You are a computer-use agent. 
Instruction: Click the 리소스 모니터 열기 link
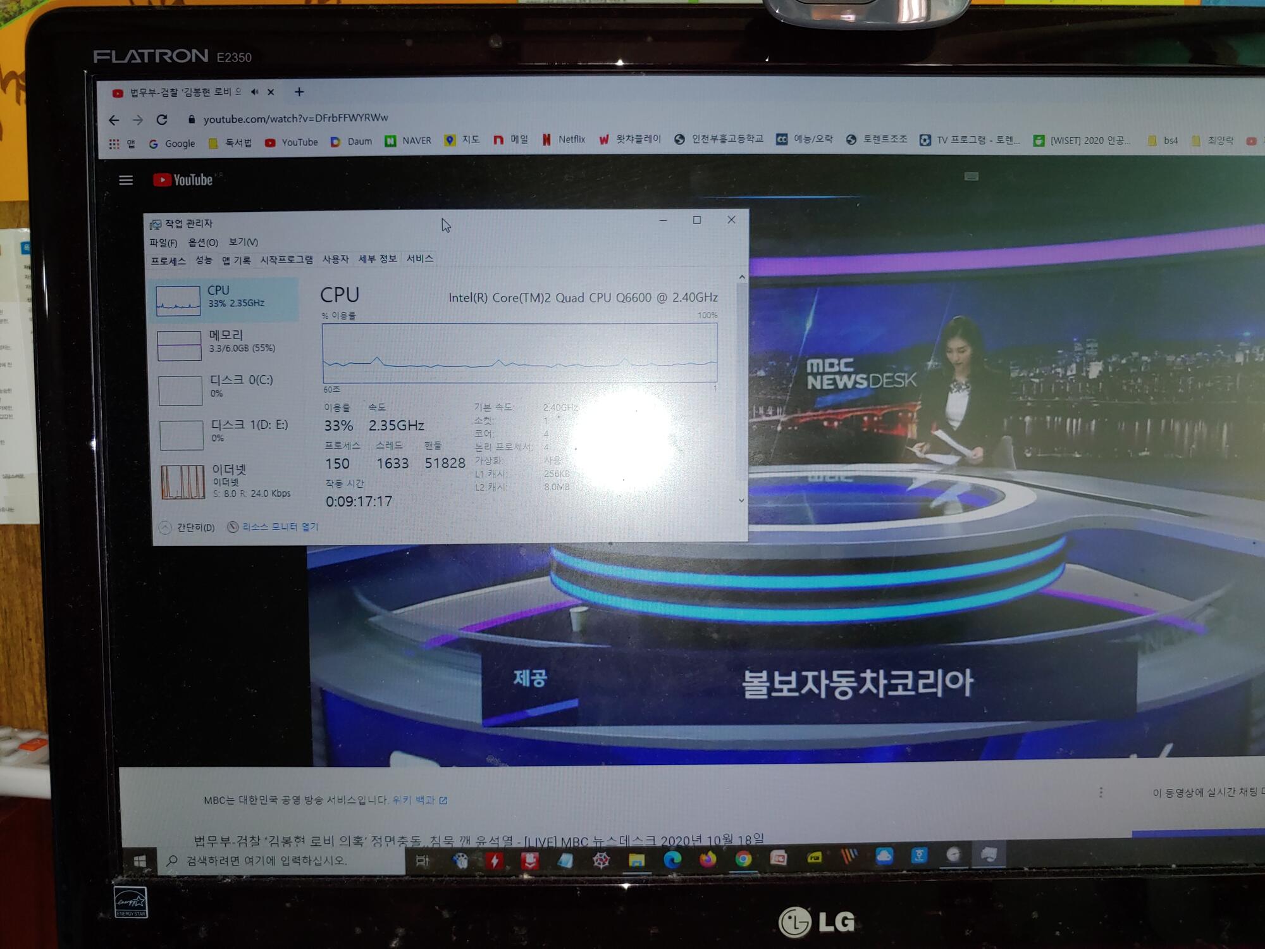(x=280, y=526)
